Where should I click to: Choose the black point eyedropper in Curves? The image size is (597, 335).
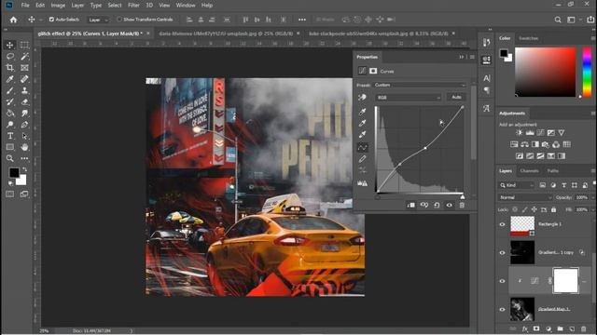coord(362,112)
